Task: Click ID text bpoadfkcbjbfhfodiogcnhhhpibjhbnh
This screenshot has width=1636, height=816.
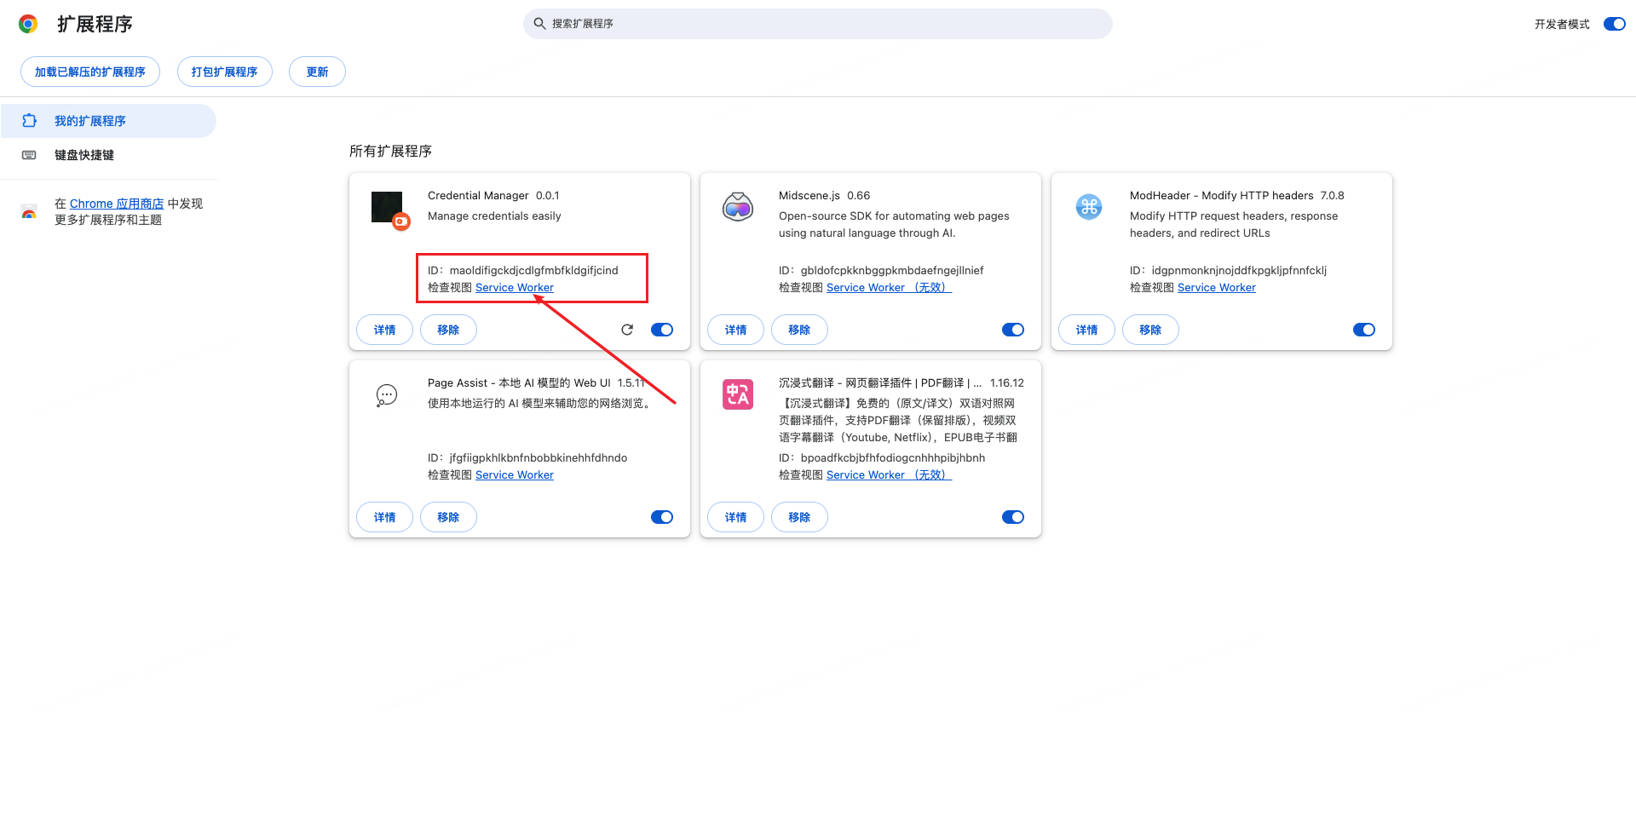Action: (893, 457)
